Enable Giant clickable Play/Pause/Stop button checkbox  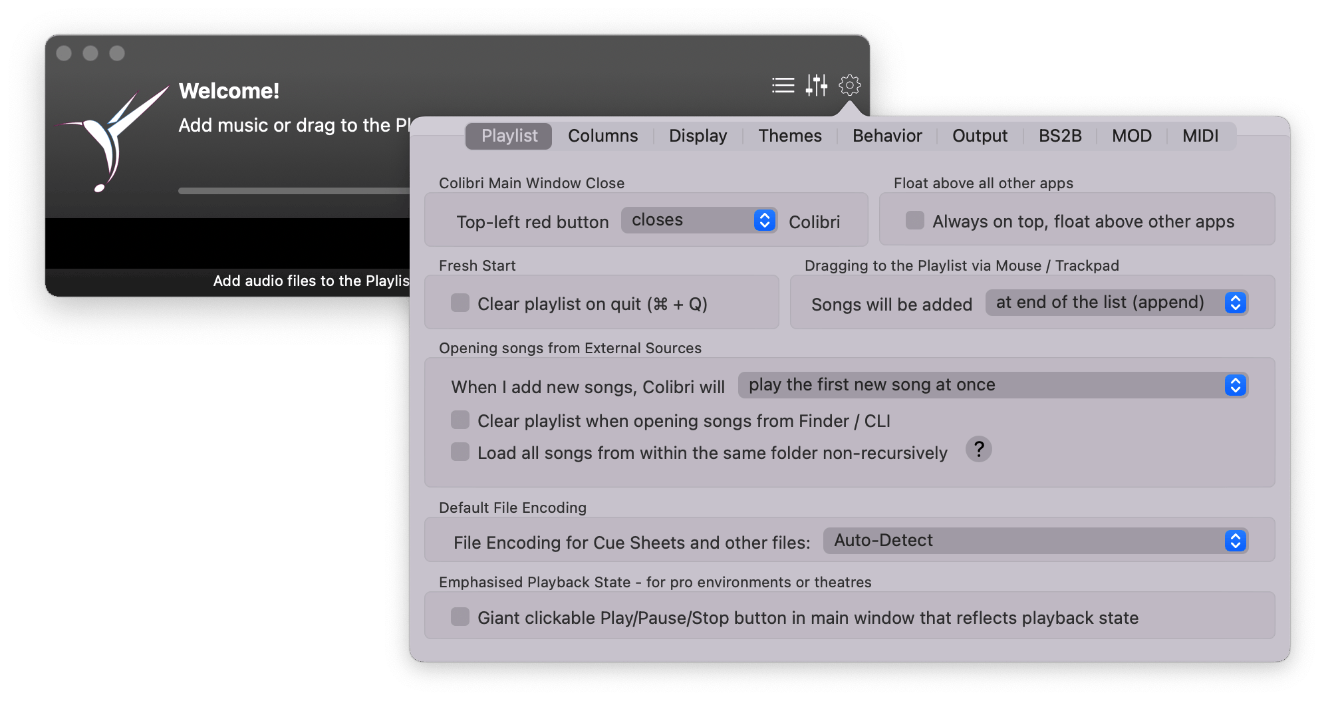460,617
